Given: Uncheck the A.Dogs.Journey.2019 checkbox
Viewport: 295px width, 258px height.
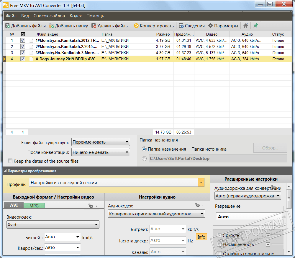Looking at the screenshot, I should pyautogui.click(x=23, y=59).
